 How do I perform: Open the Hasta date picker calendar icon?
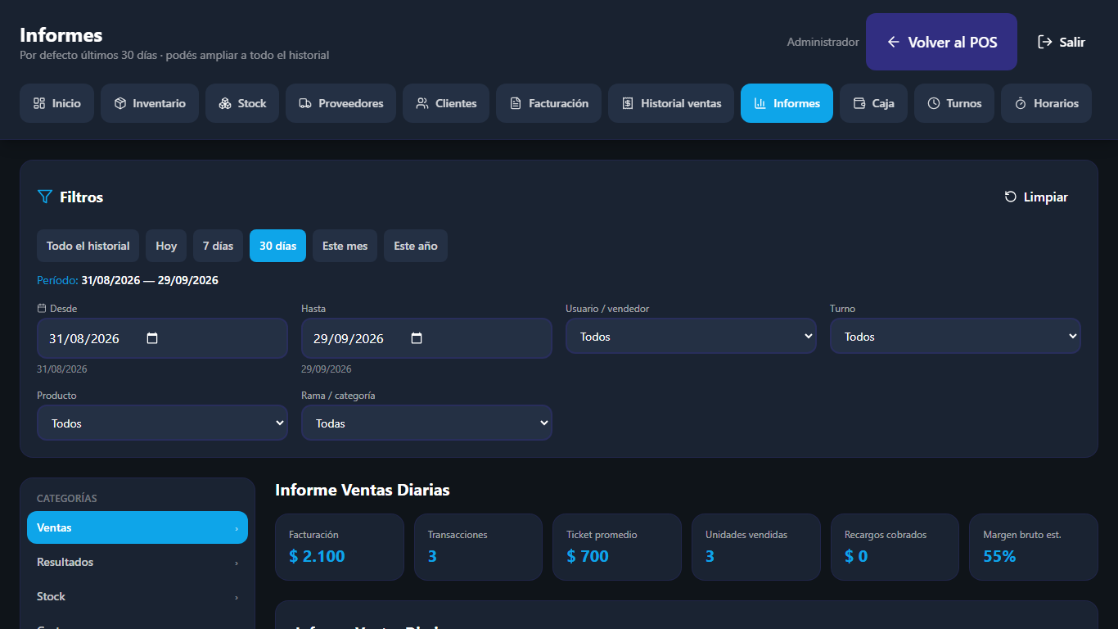coord(417,338)
